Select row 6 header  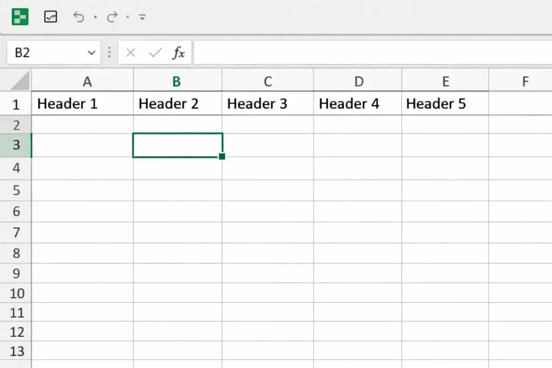(16, 211)
